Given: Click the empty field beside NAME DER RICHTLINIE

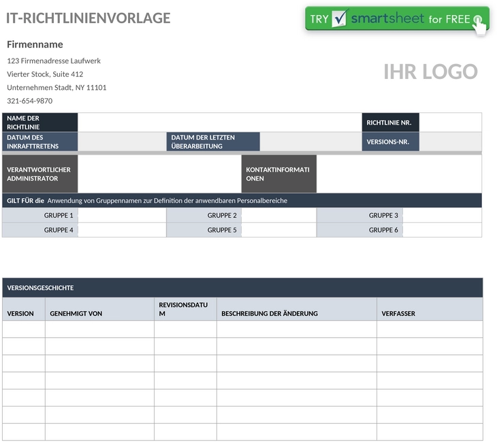Looking at the screenshot, I should tap(220, 123).
